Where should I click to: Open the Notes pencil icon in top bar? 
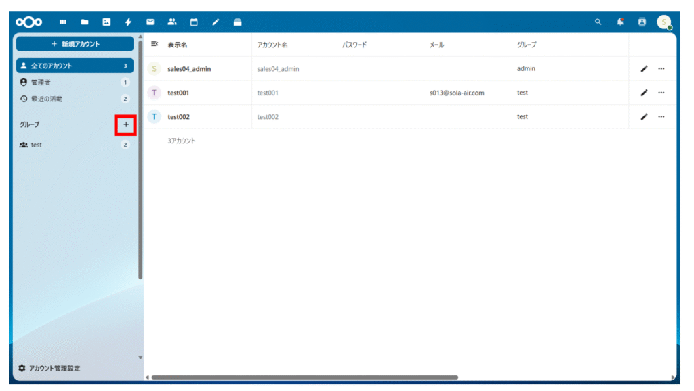click(216, 22)
